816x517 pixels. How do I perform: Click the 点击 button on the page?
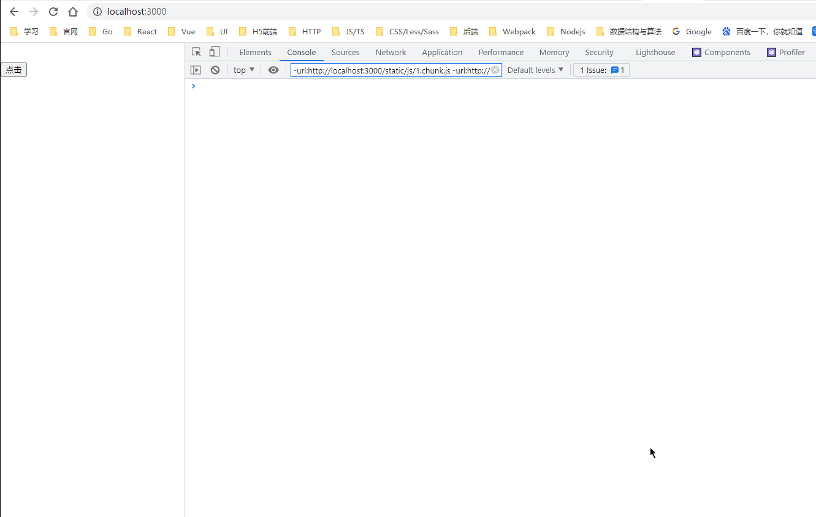tap(13, 70)
